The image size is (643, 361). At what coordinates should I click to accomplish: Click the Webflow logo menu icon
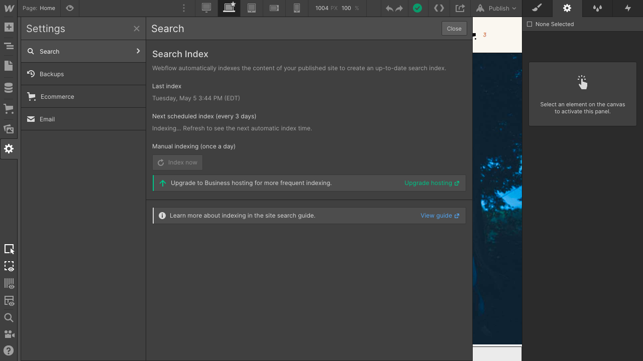(x=9, y=8)
